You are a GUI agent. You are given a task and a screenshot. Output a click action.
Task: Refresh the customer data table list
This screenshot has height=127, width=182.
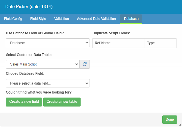pos(85,64)
